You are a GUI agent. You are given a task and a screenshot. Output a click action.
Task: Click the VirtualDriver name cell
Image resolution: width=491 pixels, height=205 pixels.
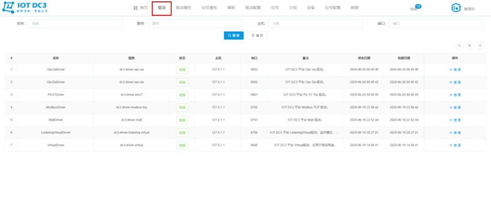[56, 145]
